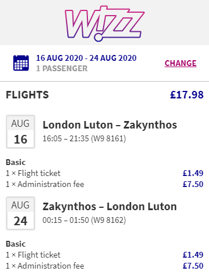Viewport: 209px width, 275px height.
Task: Click flight time 00:15 – 01:50 (W9 8162)
Action: 84,220
